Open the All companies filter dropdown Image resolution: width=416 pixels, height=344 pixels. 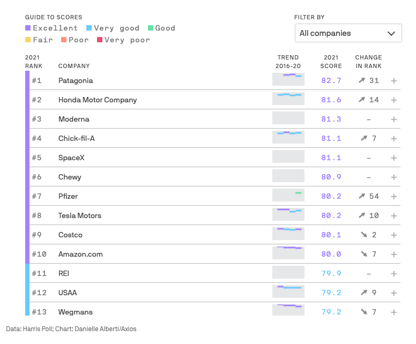tap(348, 33)
